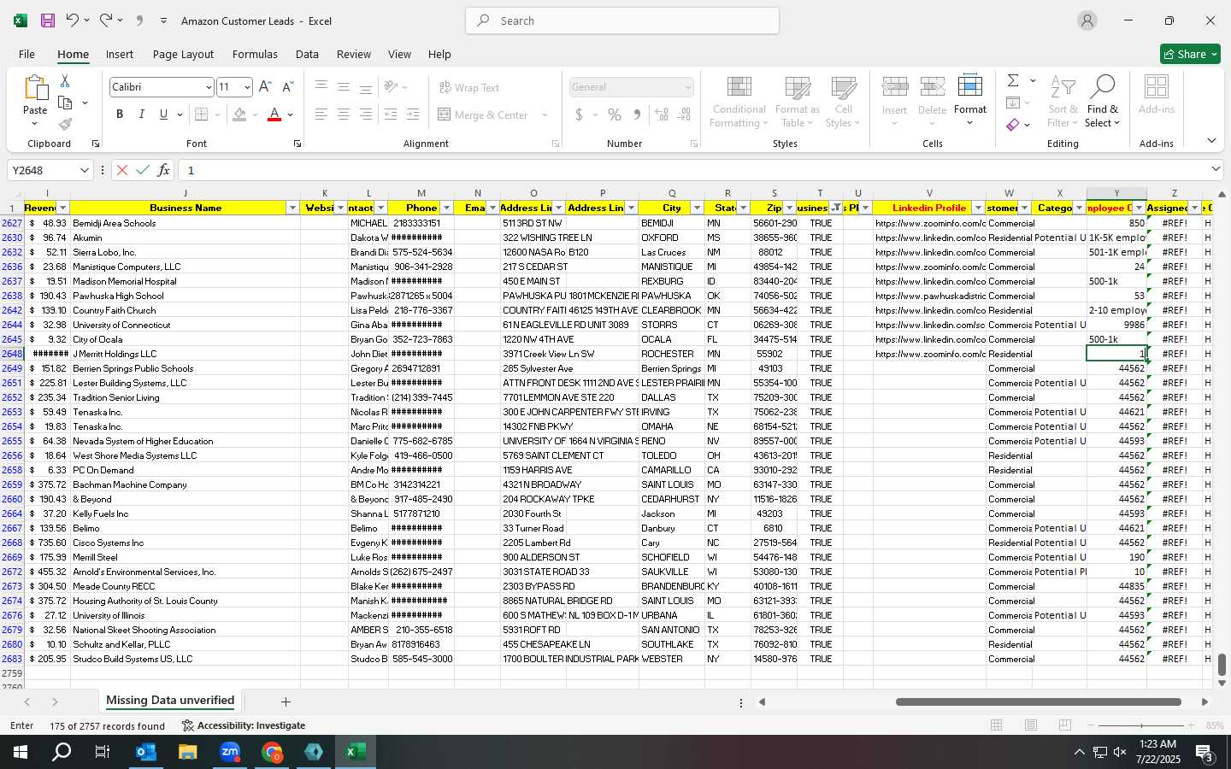Click the Cut scissors icon

(x=65, y=81)
